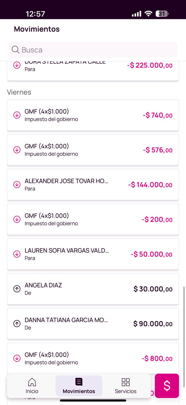The image size is (186, 405).
Task: Tap the outgoing arrow icon for Lauren Sofia Vargas
Action: pos(17,254)
